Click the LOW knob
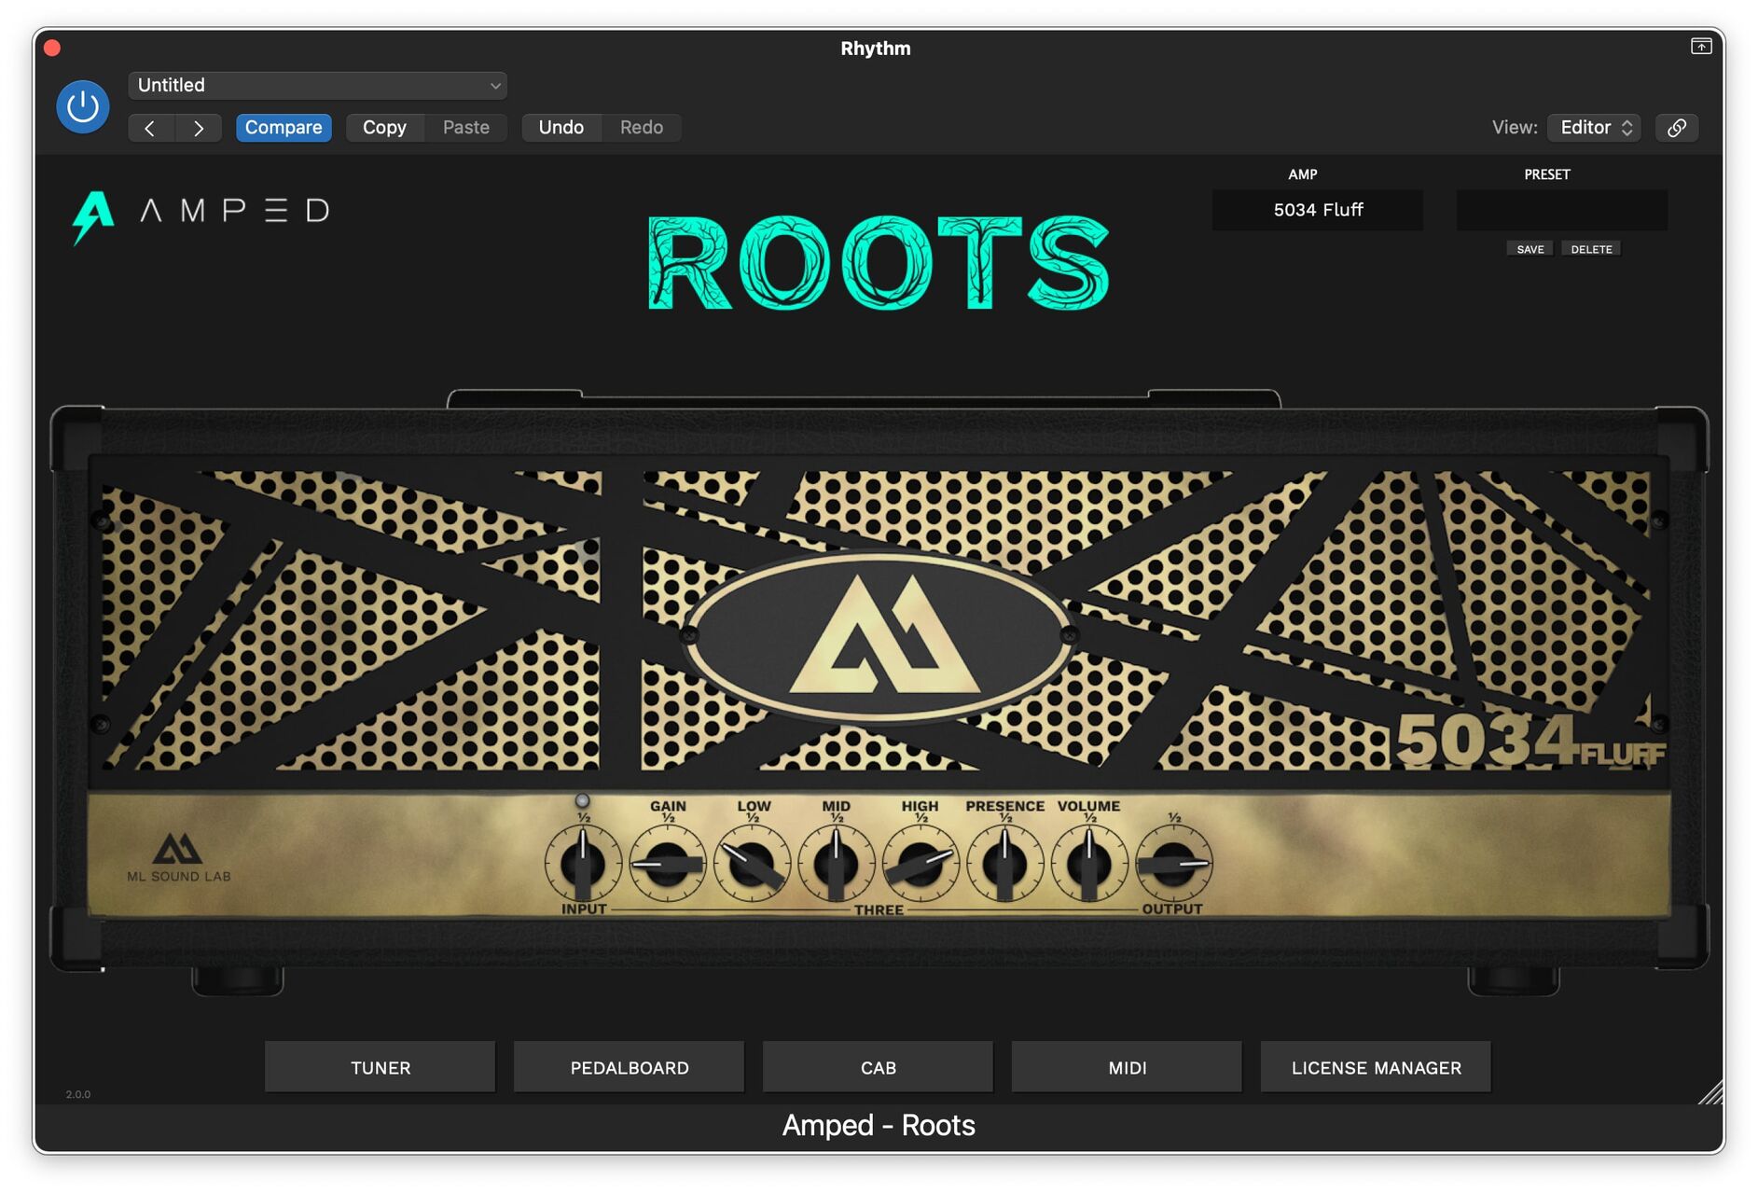Screen dimensions: 1758x1193 point(752,863)
